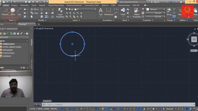Toggle snap mode in status bar

click(x=64, y=109)
